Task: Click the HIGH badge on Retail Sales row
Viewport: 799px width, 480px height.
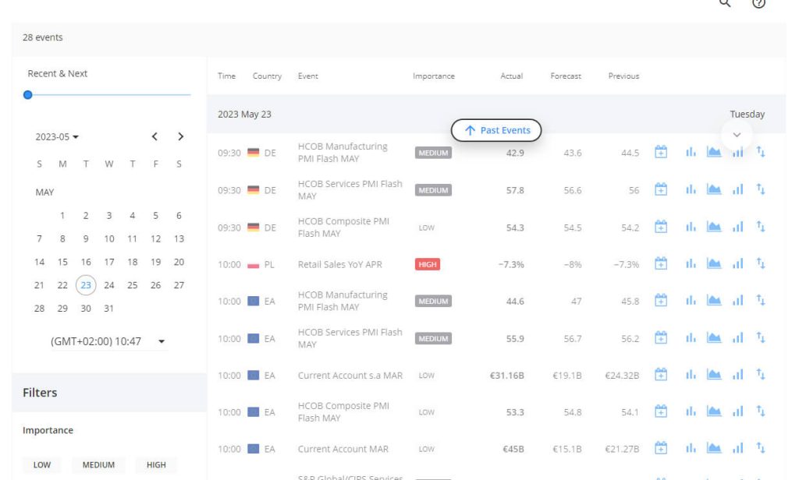Action: pyautogui.click(x=427, y=265)
